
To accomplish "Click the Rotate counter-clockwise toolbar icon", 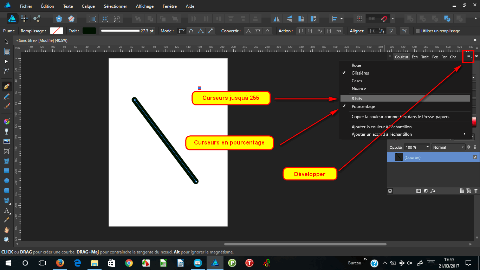I will click(301, 18).
